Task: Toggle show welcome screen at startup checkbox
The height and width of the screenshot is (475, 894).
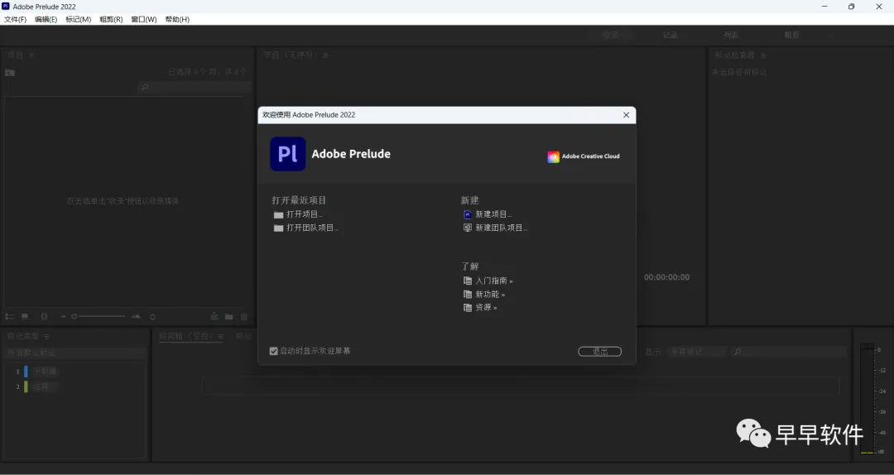Action: click(274, 351)
